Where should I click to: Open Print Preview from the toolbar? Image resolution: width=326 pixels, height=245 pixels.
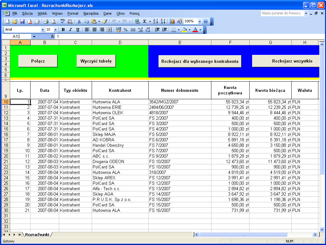click(53, 21)
